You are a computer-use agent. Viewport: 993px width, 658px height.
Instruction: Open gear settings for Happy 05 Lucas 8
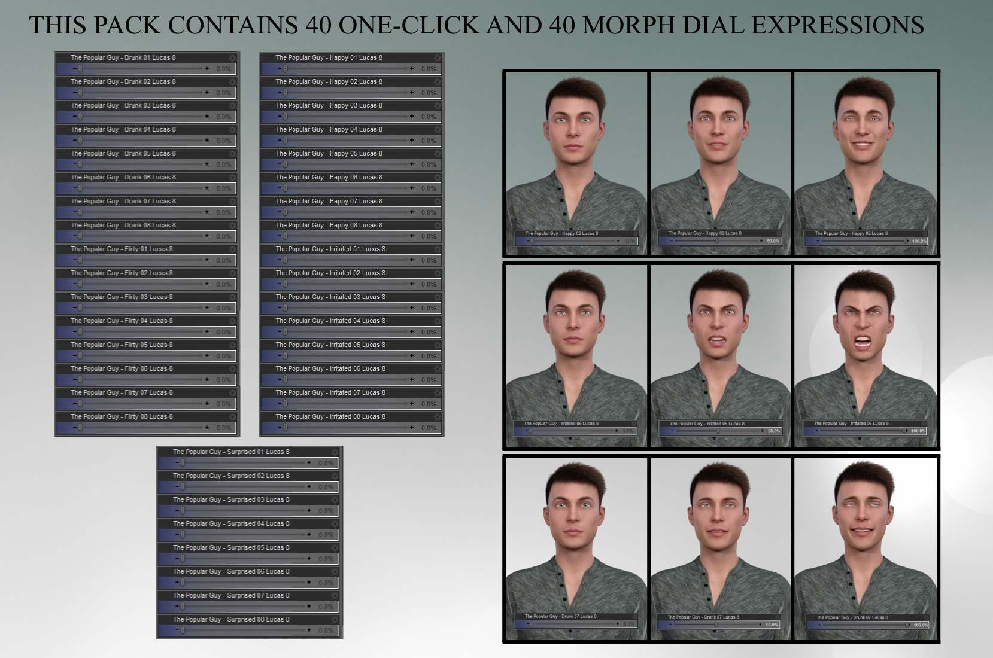[438, 154]
